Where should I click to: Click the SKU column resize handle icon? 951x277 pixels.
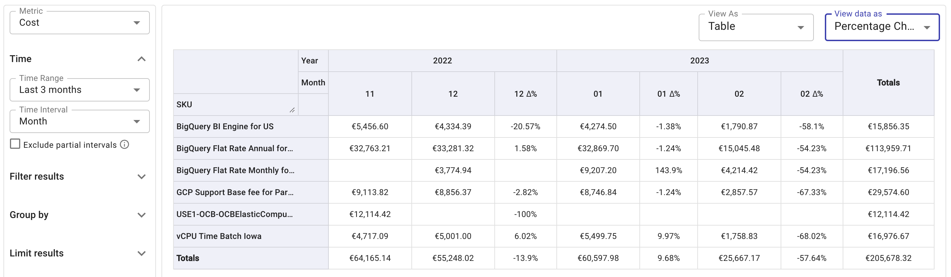[x=292, y=110]
